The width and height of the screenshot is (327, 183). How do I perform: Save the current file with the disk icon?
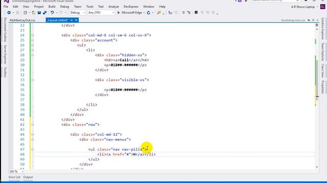point(39,13)
